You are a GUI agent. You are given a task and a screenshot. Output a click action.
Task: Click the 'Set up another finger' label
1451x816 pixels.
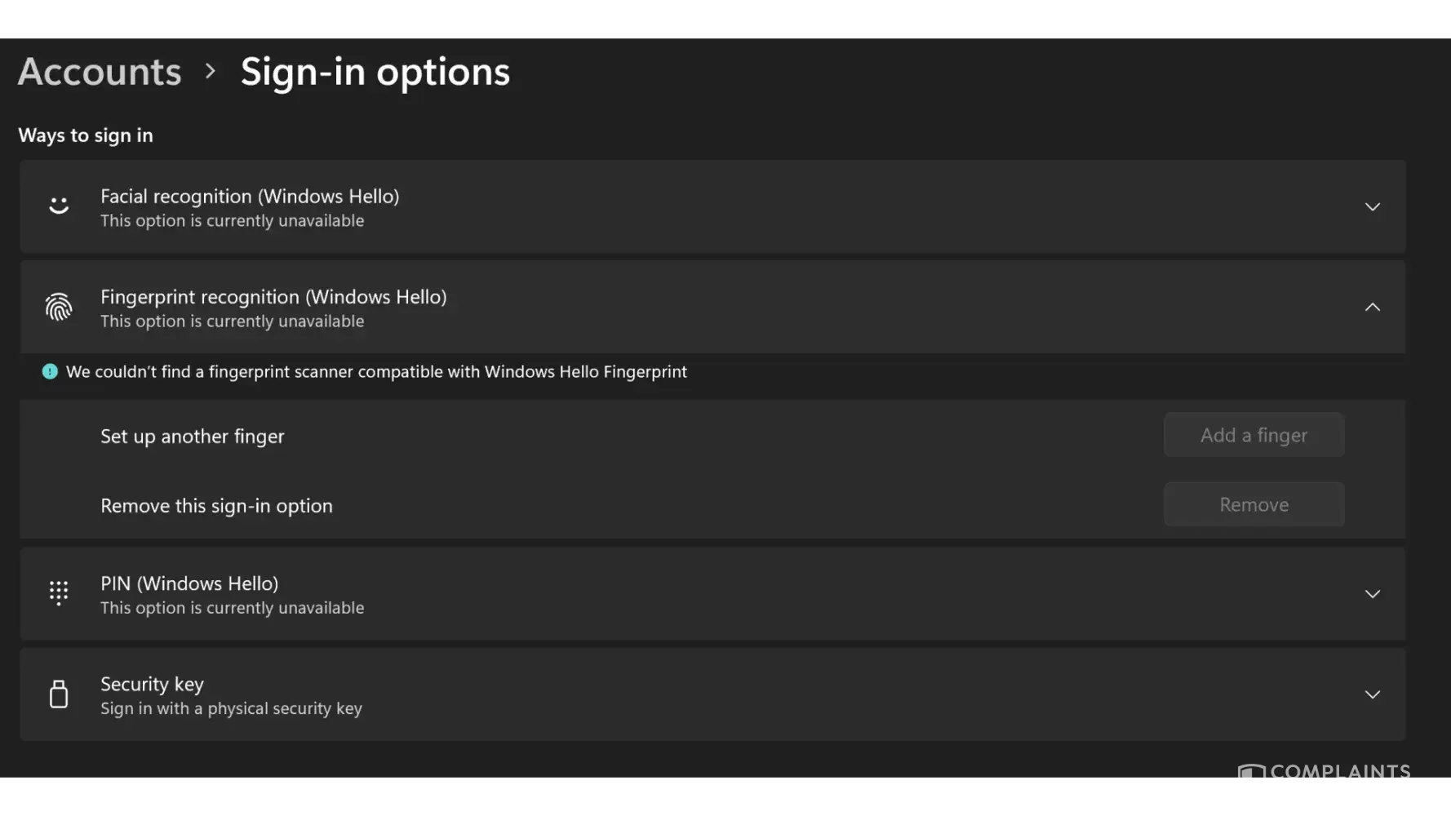tap(193, 437)
